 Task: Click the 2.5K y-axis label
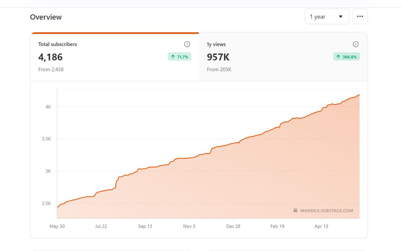(46, 204)
